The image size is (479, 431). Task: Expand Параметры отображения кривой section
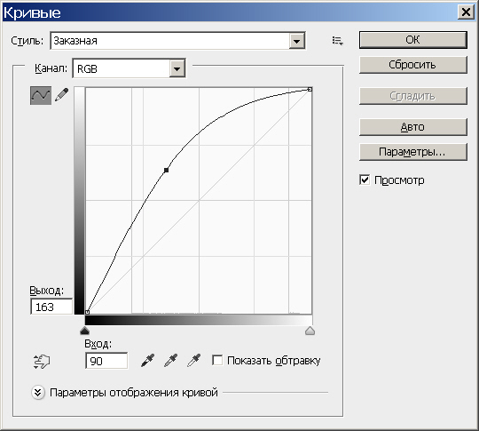tap(37, 392)
